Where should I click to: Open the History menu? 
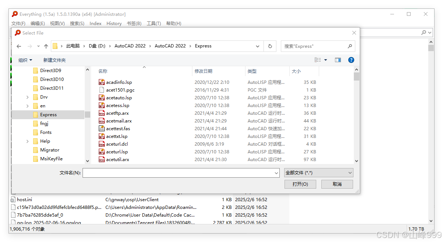[x=114, y=24]
